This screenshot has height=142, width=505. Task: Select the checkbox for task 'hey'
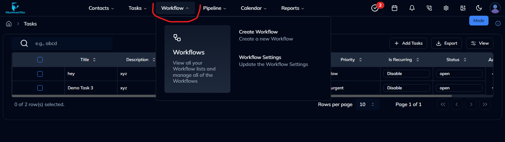tap(40, 74)
